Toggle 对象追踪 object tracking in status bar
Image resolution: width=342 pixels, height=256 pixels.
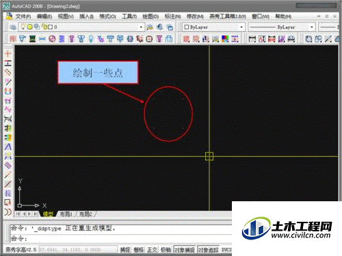coord(209,250)
